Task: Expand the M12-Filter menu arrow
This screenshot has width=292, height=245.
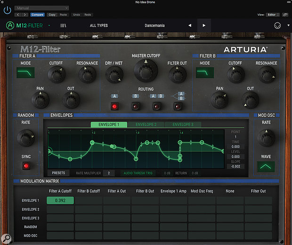Action: pos(49,25)
